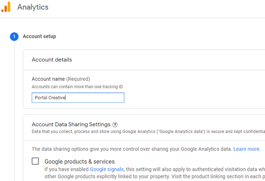Click 'The data sharing options give you' sentence
Screen dimensions: 265x181
132,149
